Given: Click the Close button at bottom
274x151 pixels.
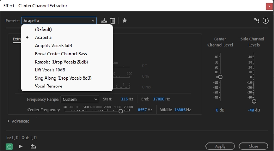Looking at the screenshot, I should pos(253,146).
